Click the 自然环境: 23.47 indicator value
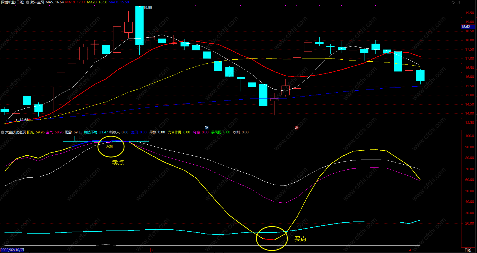This screenshot has height=253, width=477. 96,132
